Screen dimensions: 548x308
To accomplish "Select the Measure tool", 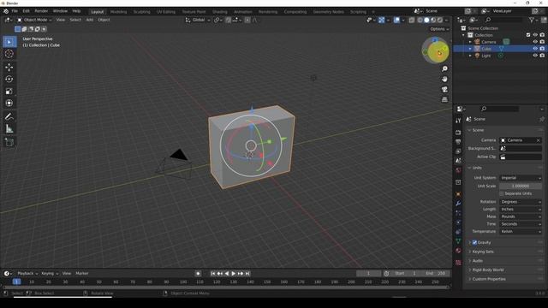I will coord(9,129).
